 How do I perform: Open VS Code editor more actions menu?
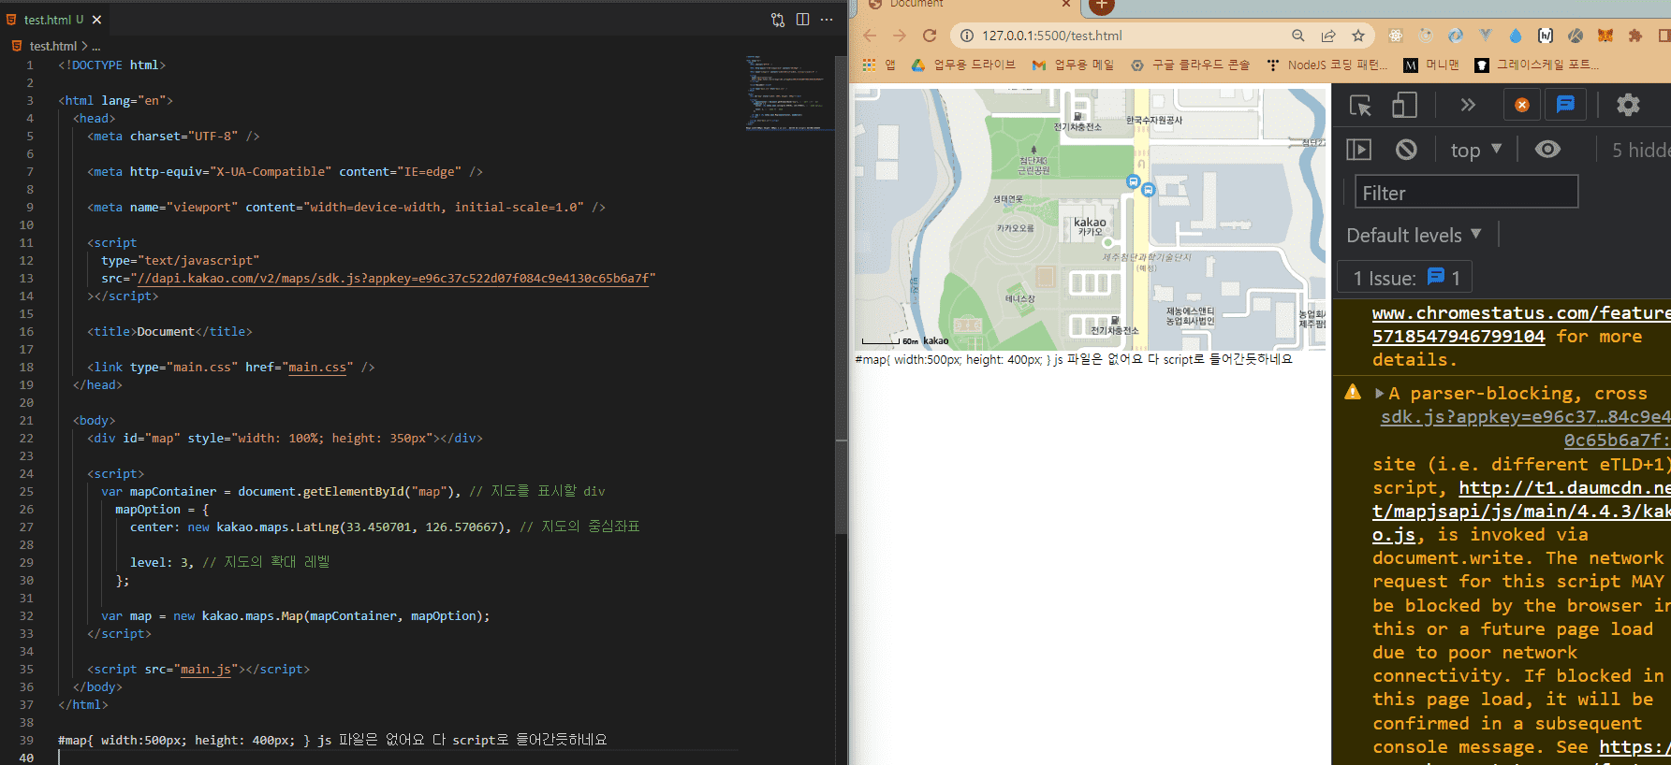[x=827, y=20]
